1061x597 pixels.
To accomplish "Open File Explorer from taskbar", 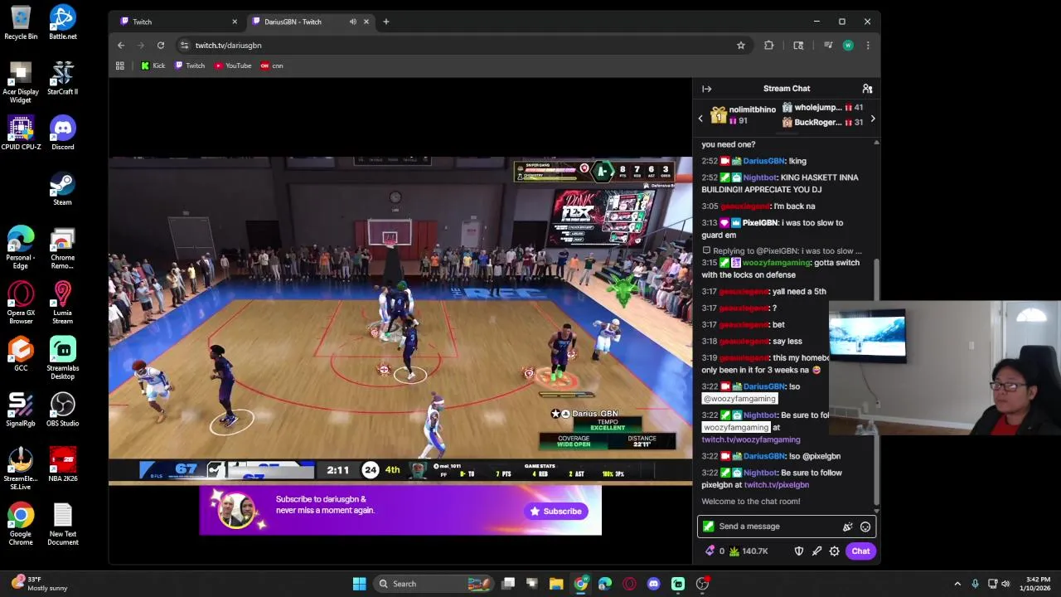I will [556, 584].
